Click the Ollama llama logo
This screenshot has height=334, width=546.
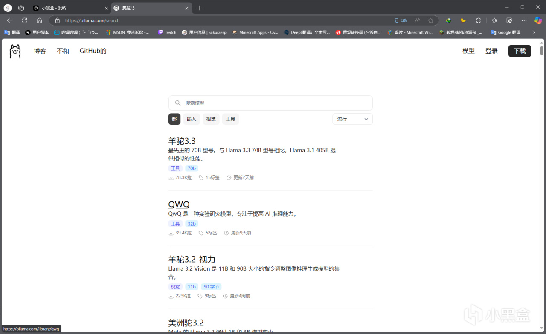(x=15, y=51)
